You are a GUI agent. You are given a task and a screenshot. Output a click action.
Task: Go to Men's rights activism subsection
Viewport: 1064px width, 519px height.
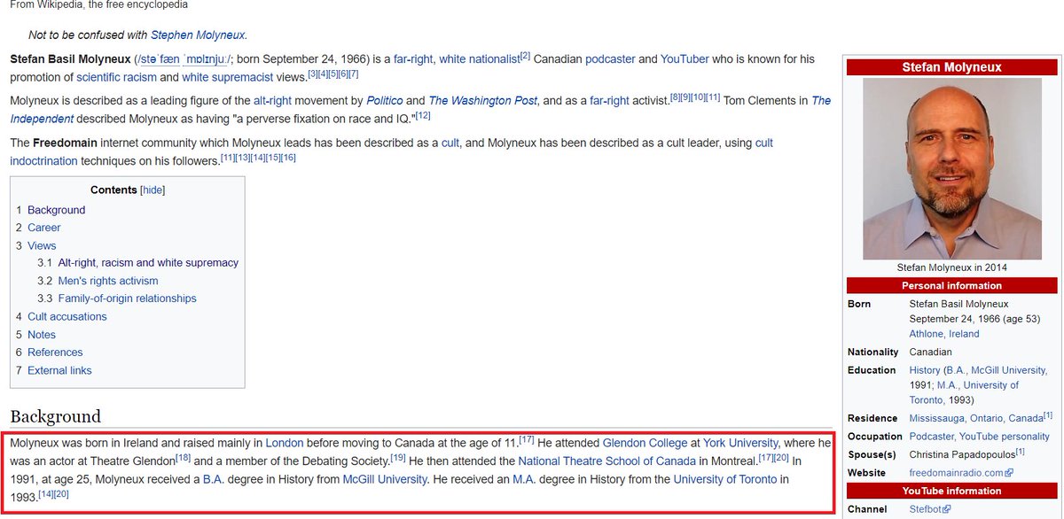click(108, 281)
